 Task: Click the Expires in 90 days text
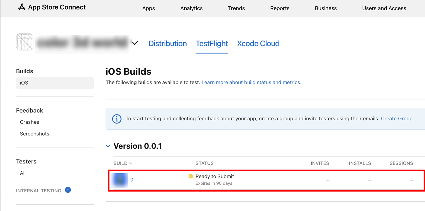point(214,183)
